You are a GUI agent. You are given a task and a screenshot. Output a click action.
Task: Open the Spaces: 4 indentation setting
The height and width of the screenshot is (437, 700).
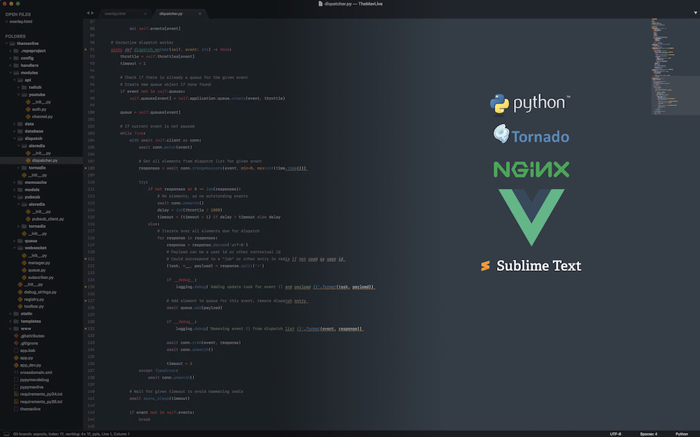click(648, 434)
